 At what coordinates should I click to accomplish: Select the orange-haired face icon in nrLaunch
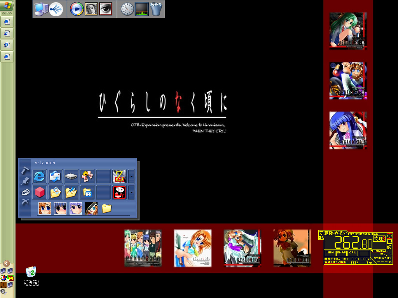coord(44,208)
